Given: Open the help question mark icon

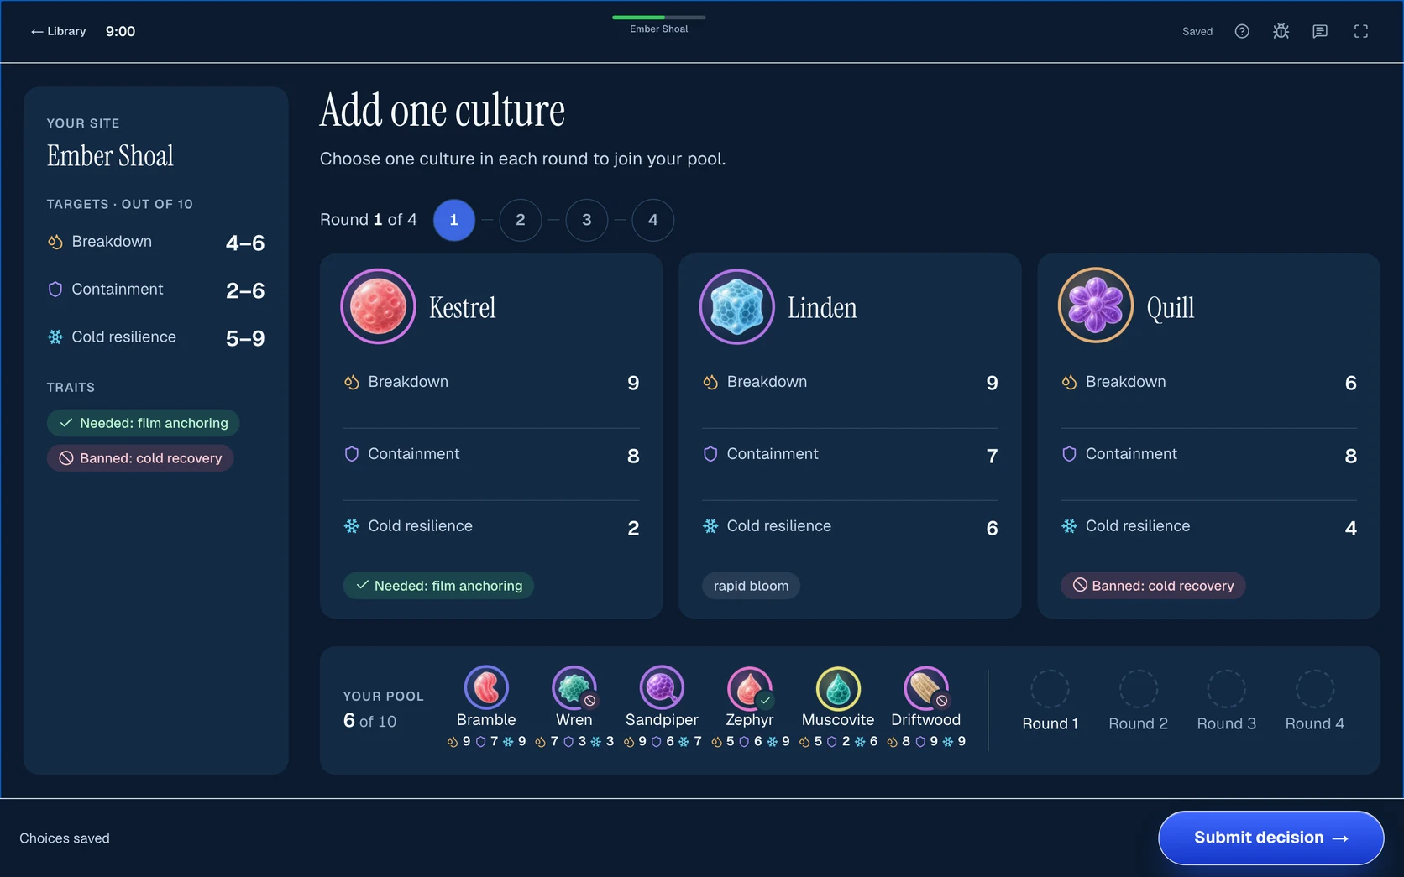Looking at the screenshot, I should click(x=1242, y=31).
